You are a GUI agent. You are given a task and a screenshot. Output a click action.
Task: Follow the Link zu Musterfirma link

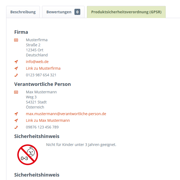pyautogui.click(x=43, y=68)
